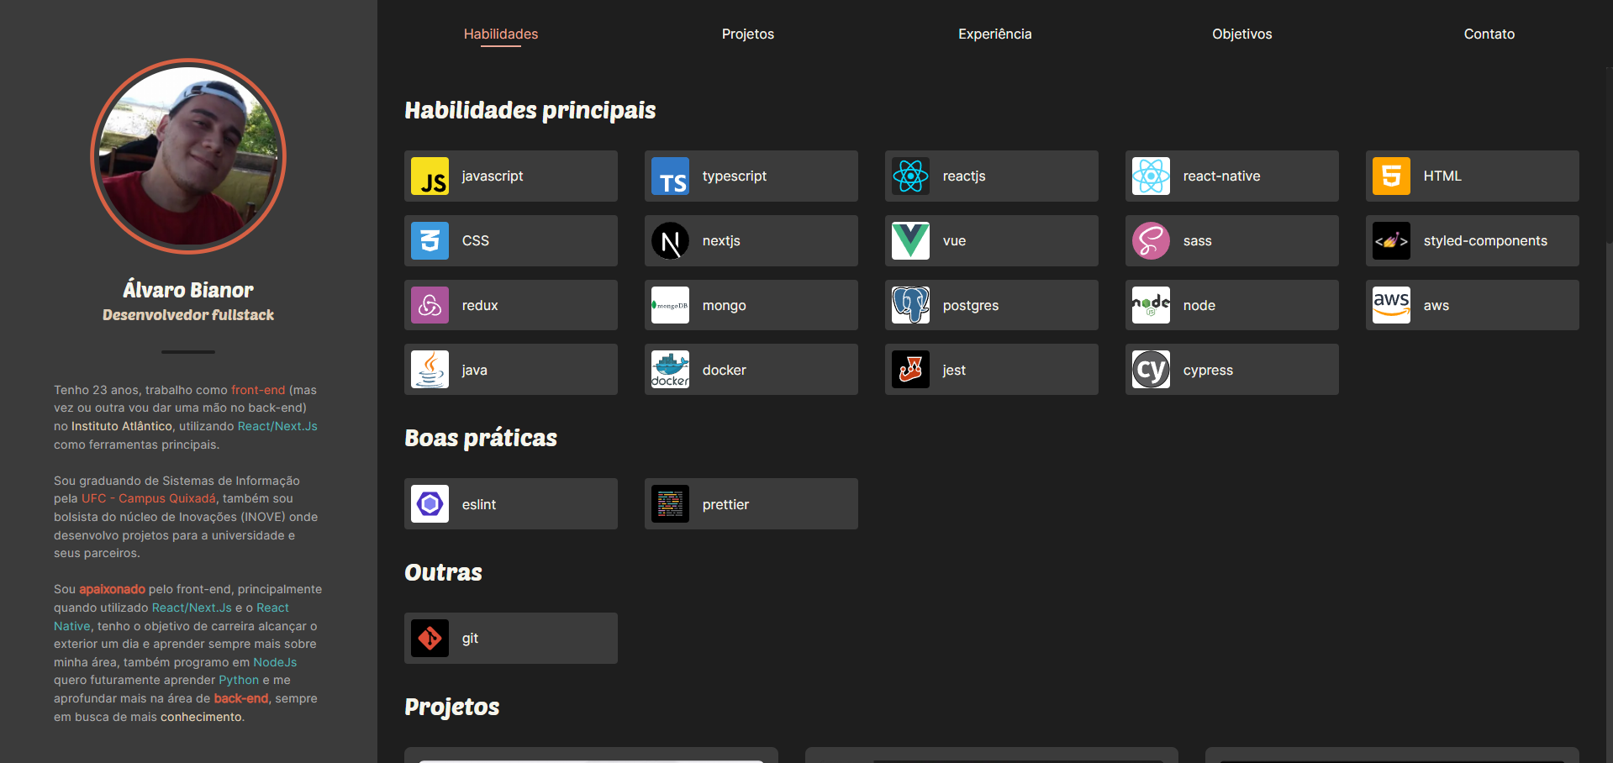Go to the Contato section
This screenshot has width=1613, height=763.
point(1489,34)
